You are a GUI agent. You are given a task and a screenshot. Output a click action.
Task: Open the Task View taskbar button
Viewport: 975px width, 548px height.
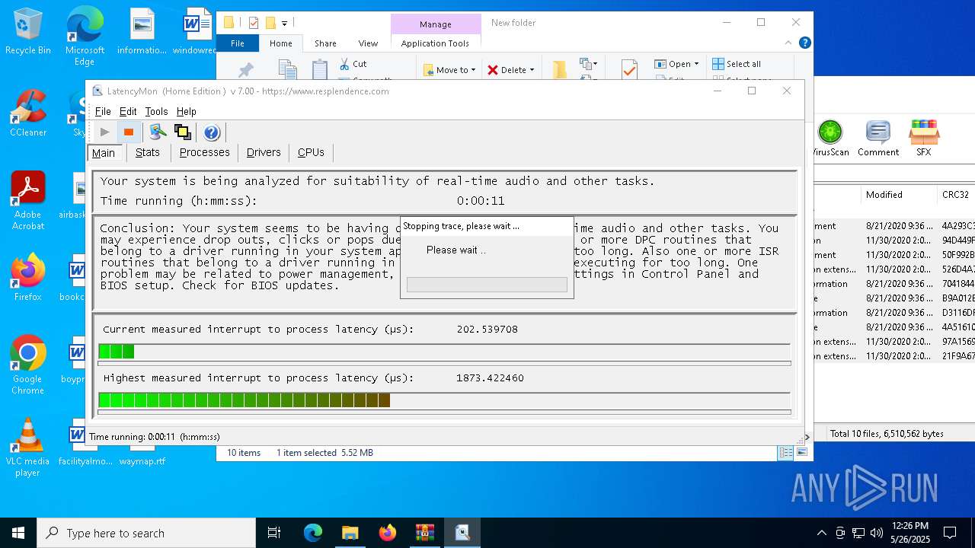point(274,533)
